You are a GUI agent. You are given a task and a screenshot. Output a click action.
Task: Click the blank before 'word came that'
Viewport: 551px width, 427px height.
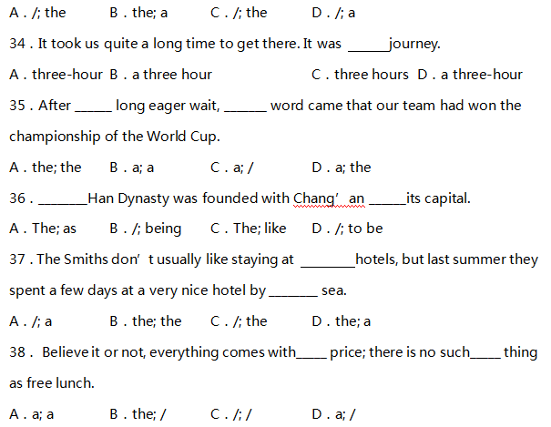245,107
